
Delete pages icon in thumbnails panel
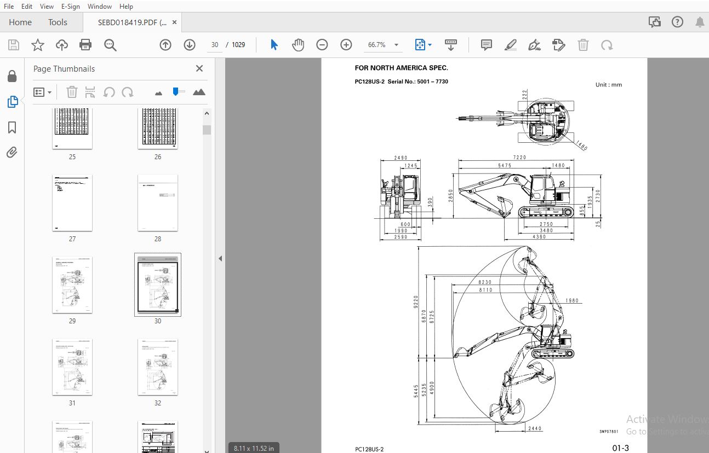pos(72,92)
